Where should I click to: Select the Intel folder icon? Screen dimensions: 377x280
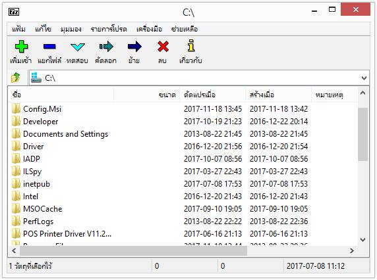coord(16,196)
